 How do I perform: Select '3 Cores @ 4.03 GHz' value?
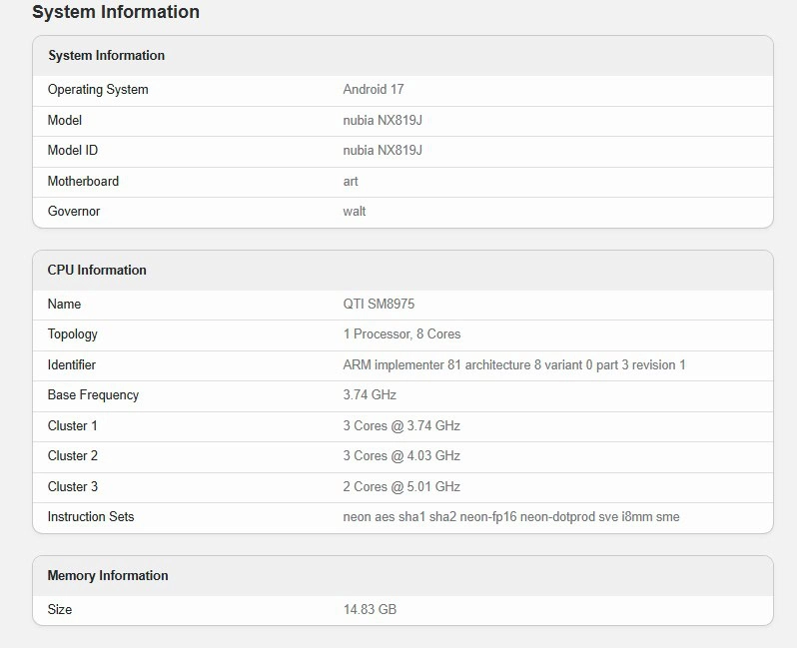[401, 456]
